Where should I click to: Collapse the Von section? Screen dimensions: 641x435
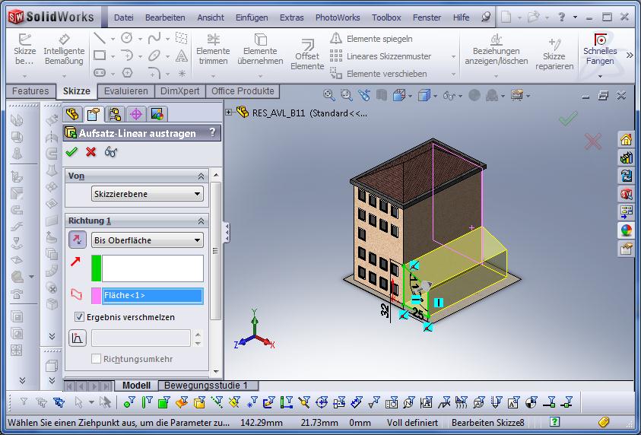(202, 176)
